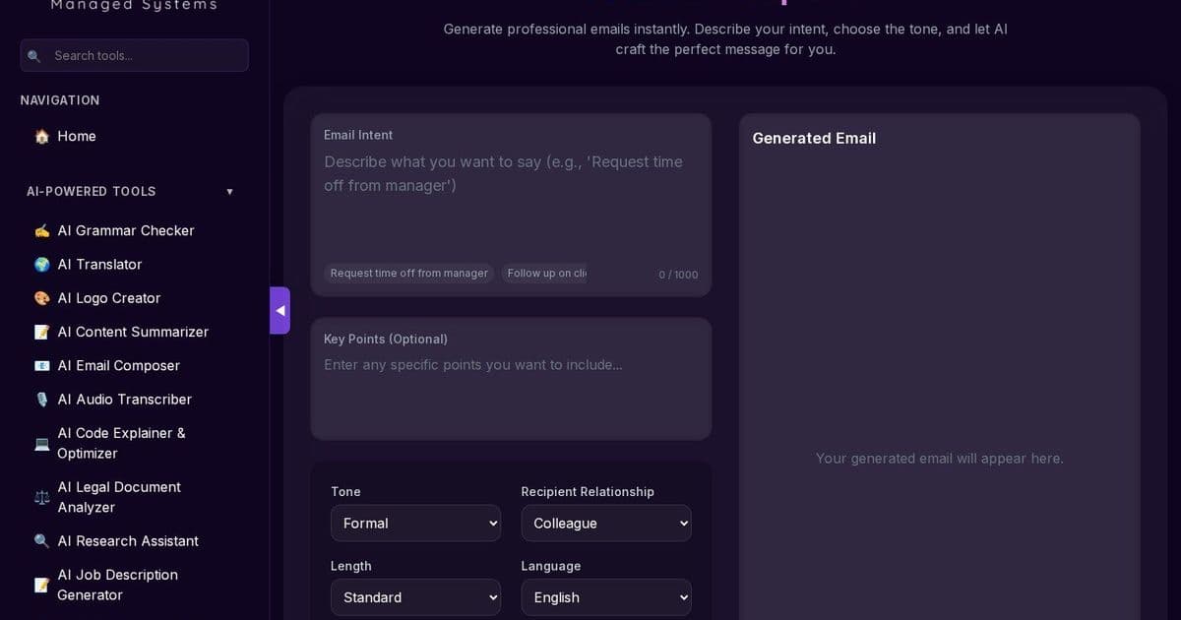
Task: Click the AI Job Description Generator icon
Action: [x=41, y=584]
